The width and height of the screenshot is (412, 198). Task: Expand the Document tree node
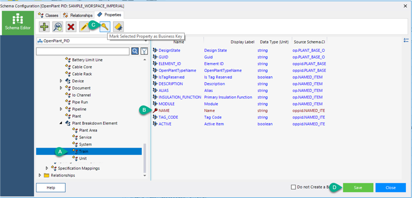(61, 88)
